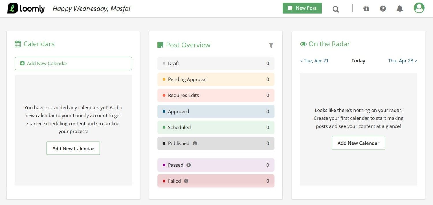Select Today in the On the Radar panel
This screenshot has height=205, width=433.
tap(358, 61)
